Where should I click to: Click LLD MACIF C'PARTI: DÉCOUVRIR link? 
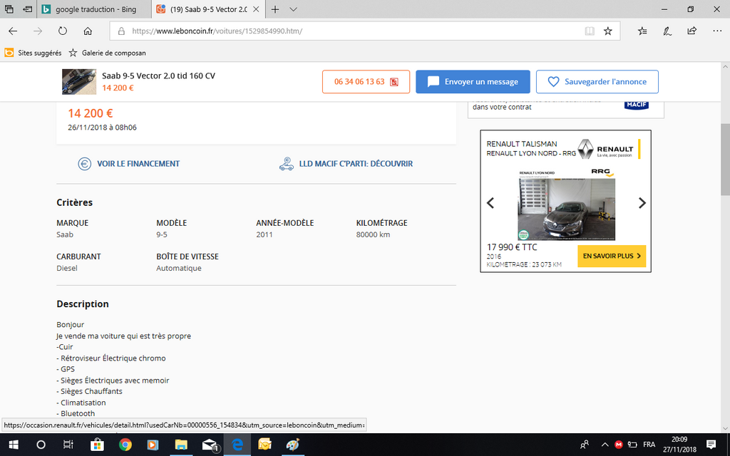[x=356, y=164]
